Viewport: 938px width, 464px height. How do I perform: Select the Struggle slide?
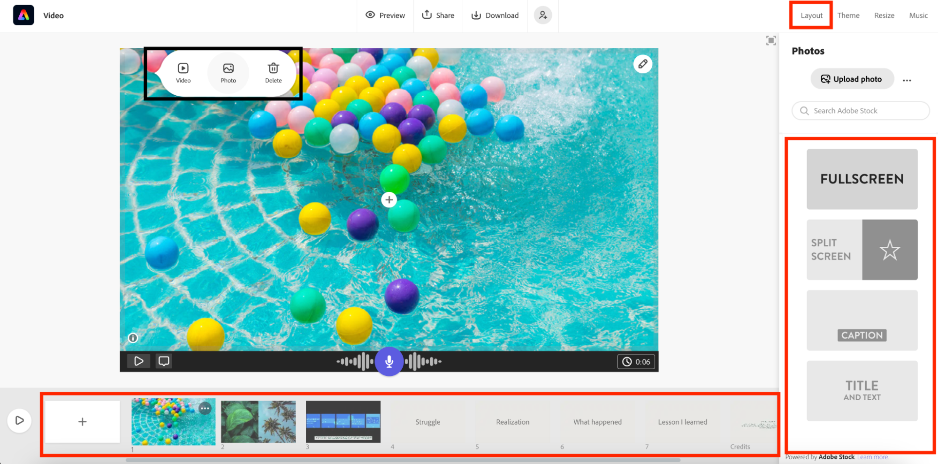(x=428, y=422)
